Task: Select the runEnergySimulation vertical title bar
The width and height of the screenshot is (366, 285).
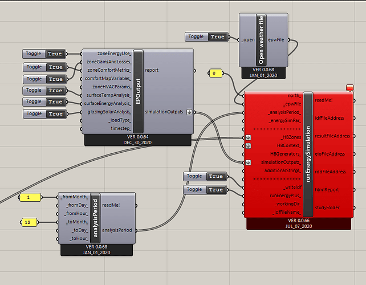Action: coord(308,154)
